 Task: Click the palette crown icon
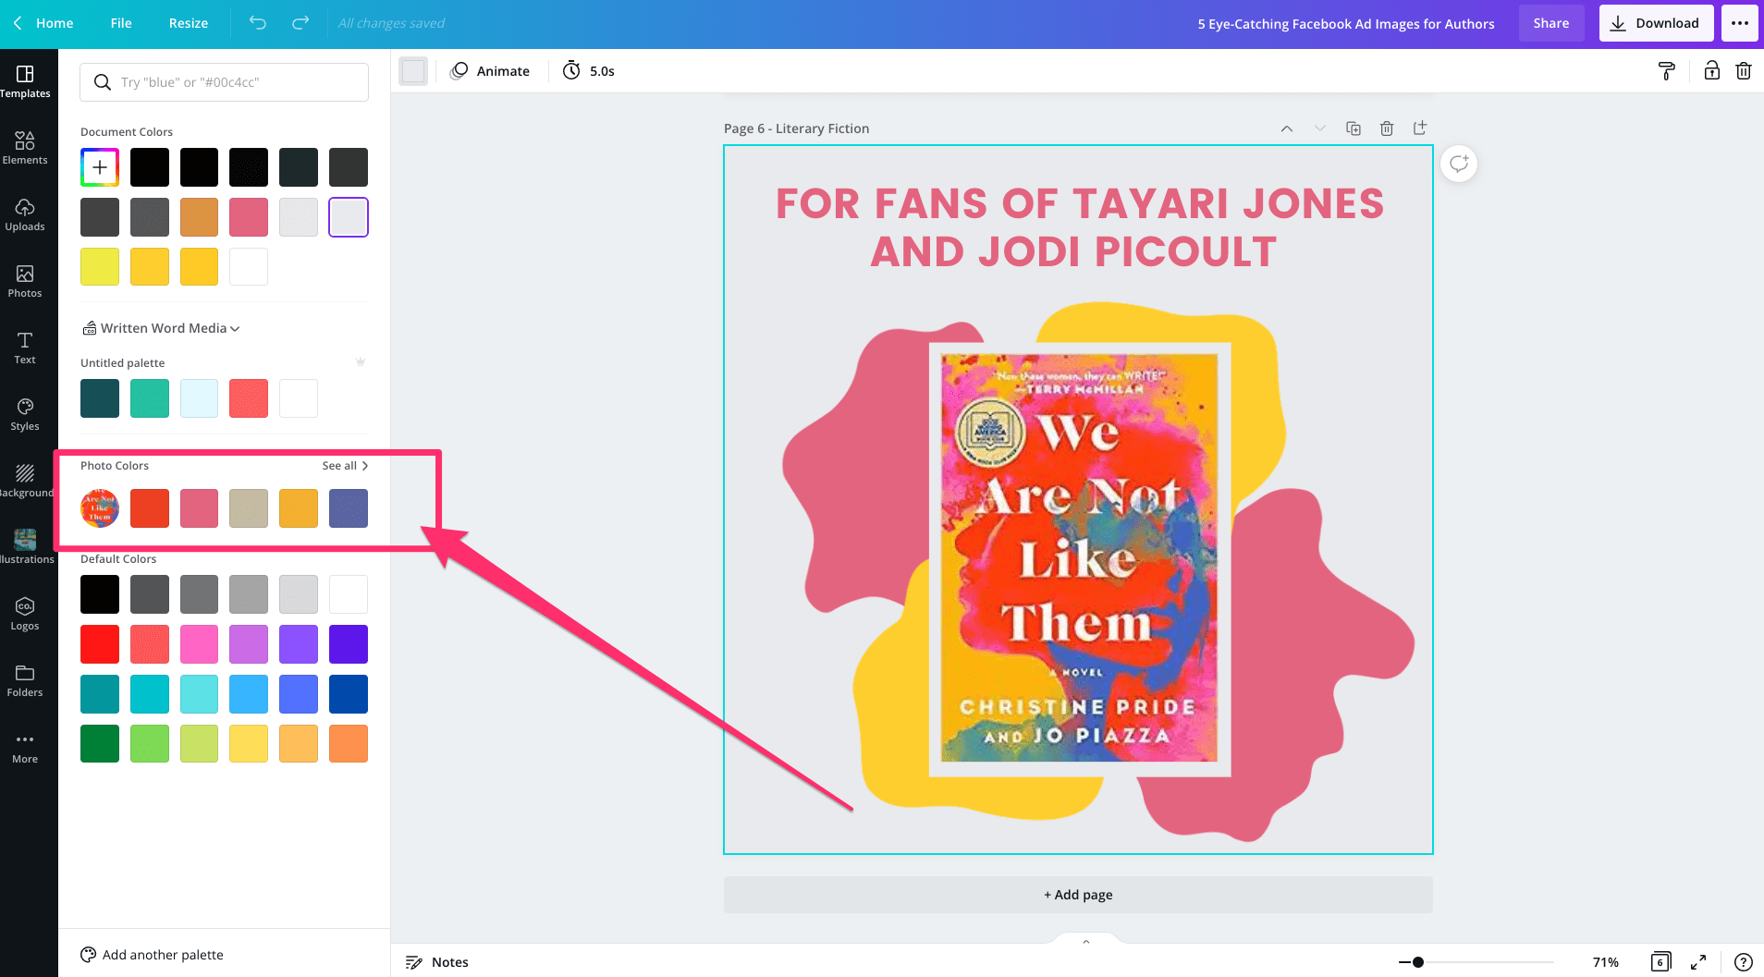coord(361,361)
